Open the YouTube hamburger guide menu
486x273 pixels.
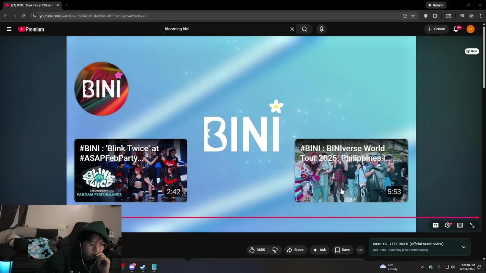coord(9,29)
